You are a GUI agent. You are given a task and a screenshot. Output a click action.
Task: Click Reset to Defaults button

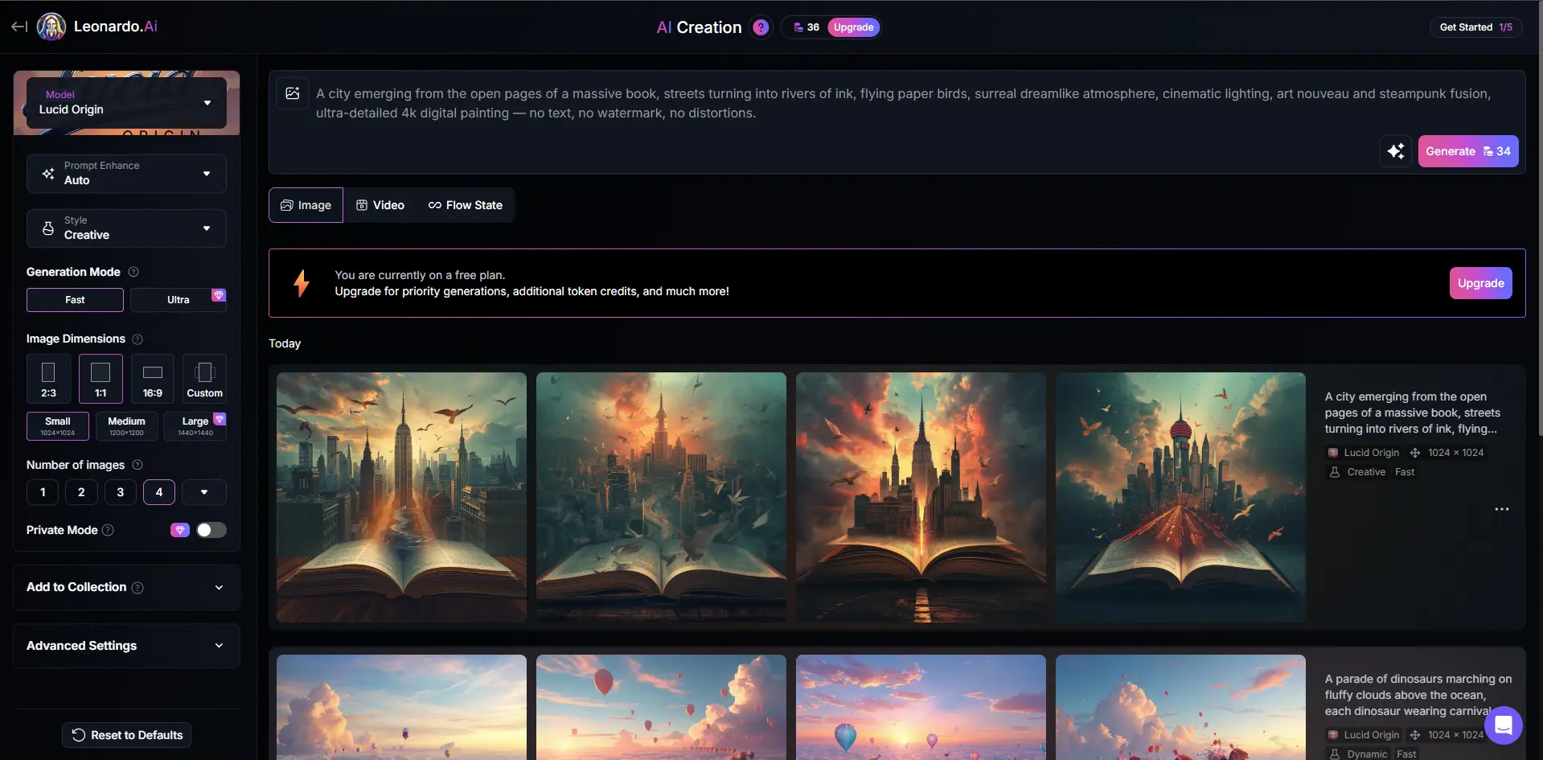coord(127,735)
